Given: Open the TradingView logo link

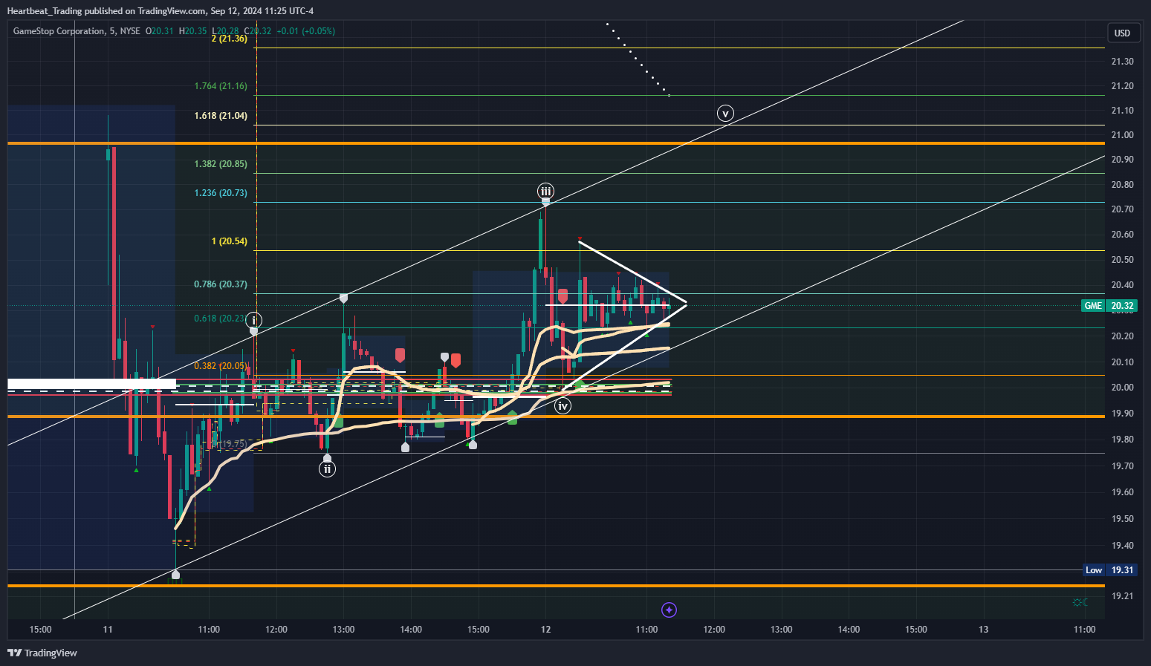Looking at the screenshot, I should pos(42,653).
